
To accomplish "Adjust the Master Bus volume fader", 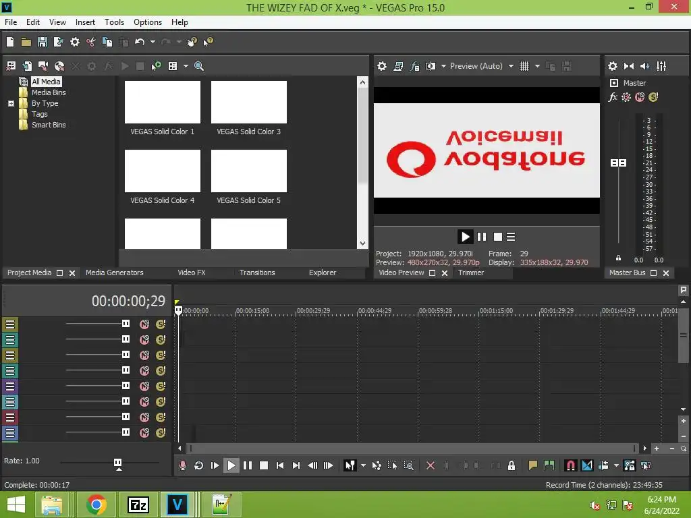I will pos(618,163).
